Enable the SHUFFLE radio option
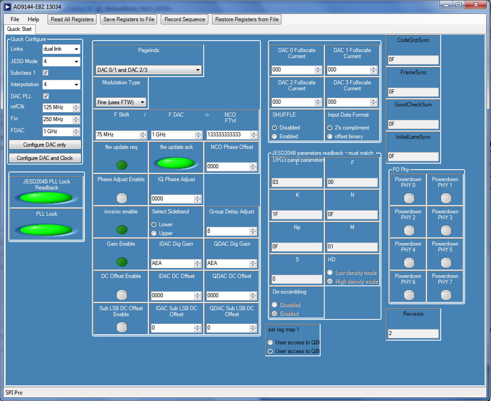The width and height of the screenshot is (491, 401). [275, 136]
